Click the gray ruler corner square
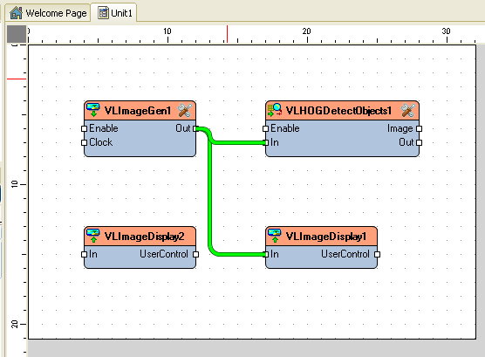The image size is (485, 357). (17, 34)
